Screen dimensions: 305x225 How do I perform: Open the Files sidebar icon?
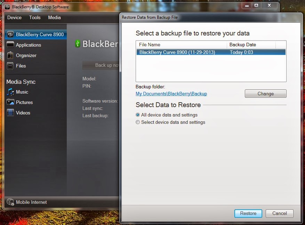click(10, 66)
